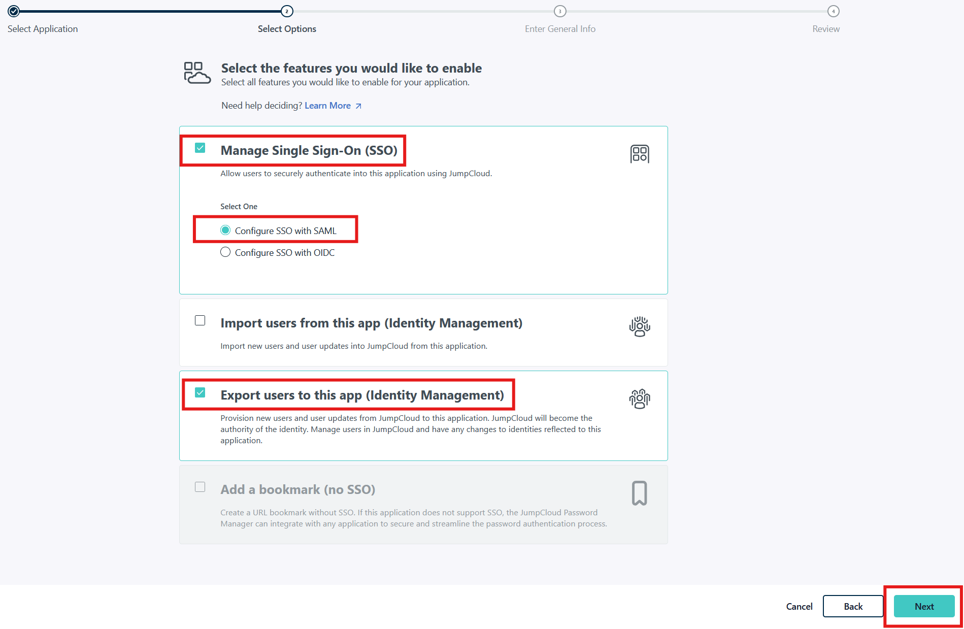Click the bookmark icon
This screenshot has width=964, height=629.
point(639,493)
